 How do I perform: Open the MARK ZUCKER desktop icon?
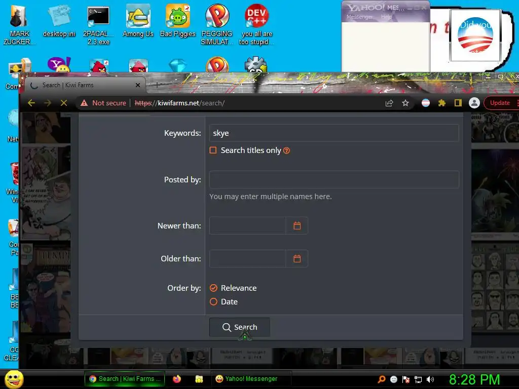pos(19,24)
